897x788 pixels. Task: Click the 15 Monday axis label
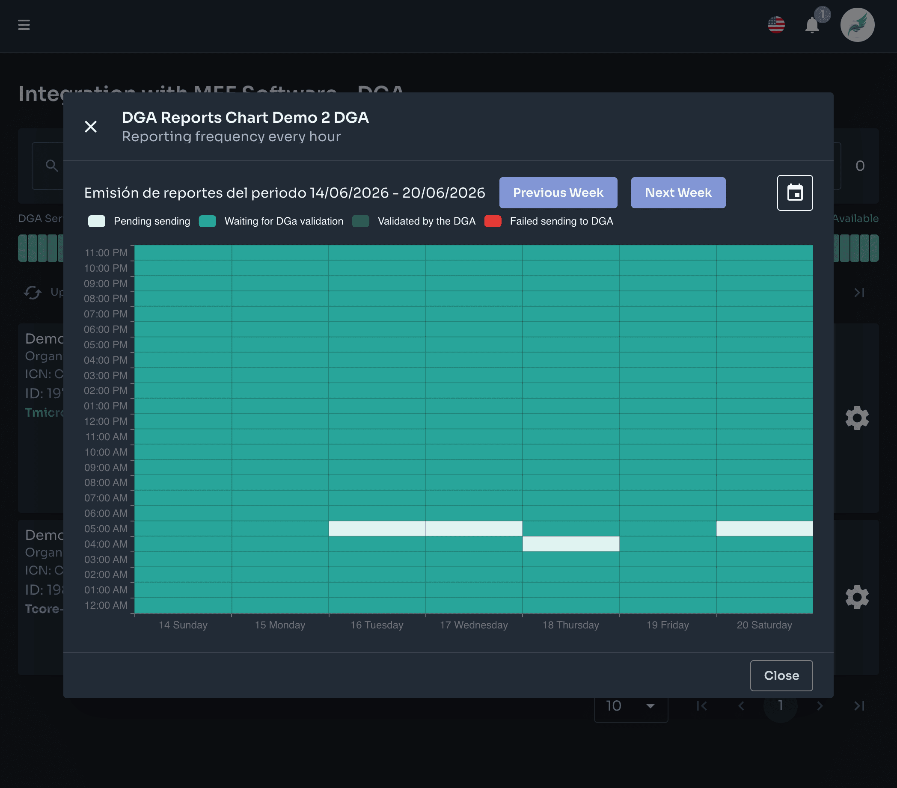pos(280,625)
